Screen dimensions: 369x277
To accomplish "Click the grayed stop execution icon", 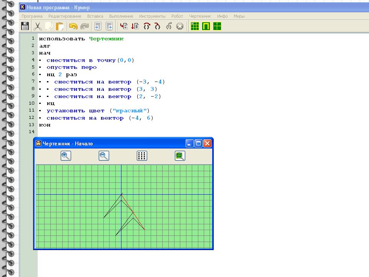I will (x=180, y=26).
